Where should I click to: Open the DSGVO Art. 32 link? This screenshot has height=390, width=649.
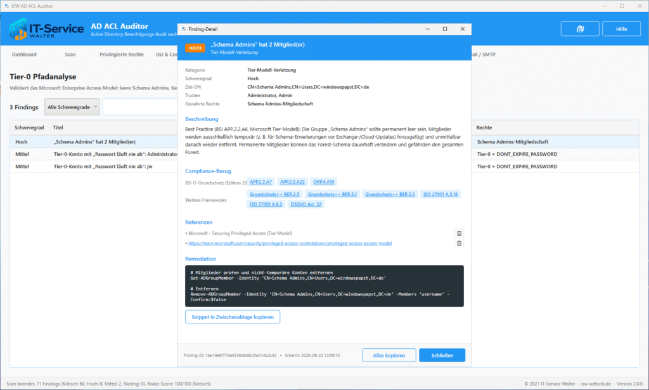point(306,204)
